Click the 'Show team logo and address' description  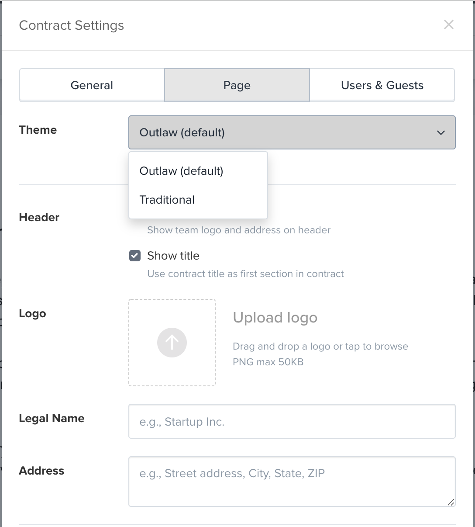click(x=239, y=230)
